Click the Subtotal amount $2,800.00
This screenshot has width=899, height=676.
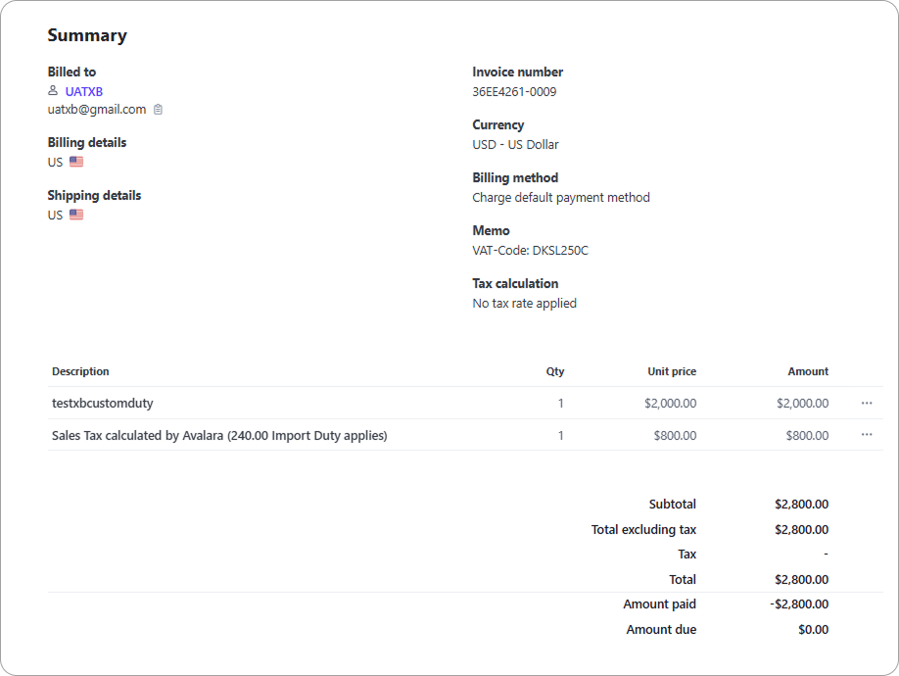[x=803, y=504]
